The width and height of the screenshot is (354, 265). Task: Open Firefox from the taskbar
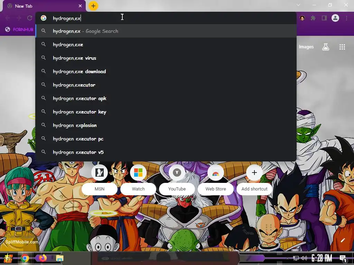tap(43, 258)
